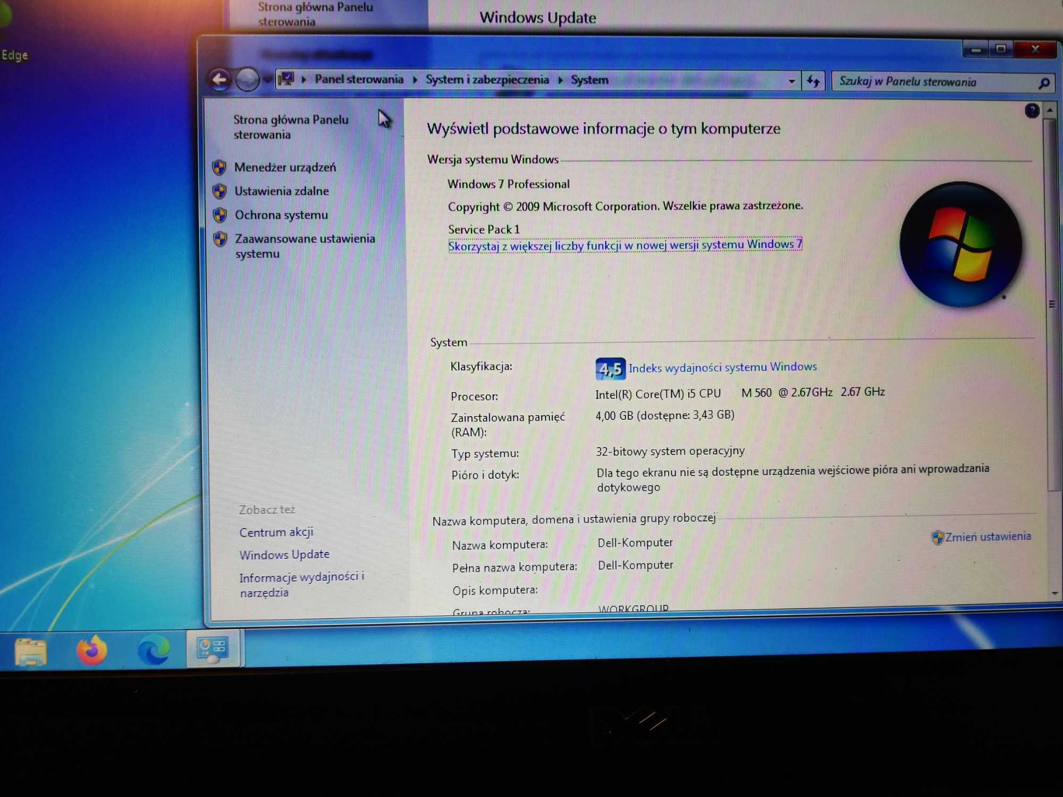Open Informacje wydajności i narzędzia
This screenshot has height=797, width=1063.
pos(301,584)
